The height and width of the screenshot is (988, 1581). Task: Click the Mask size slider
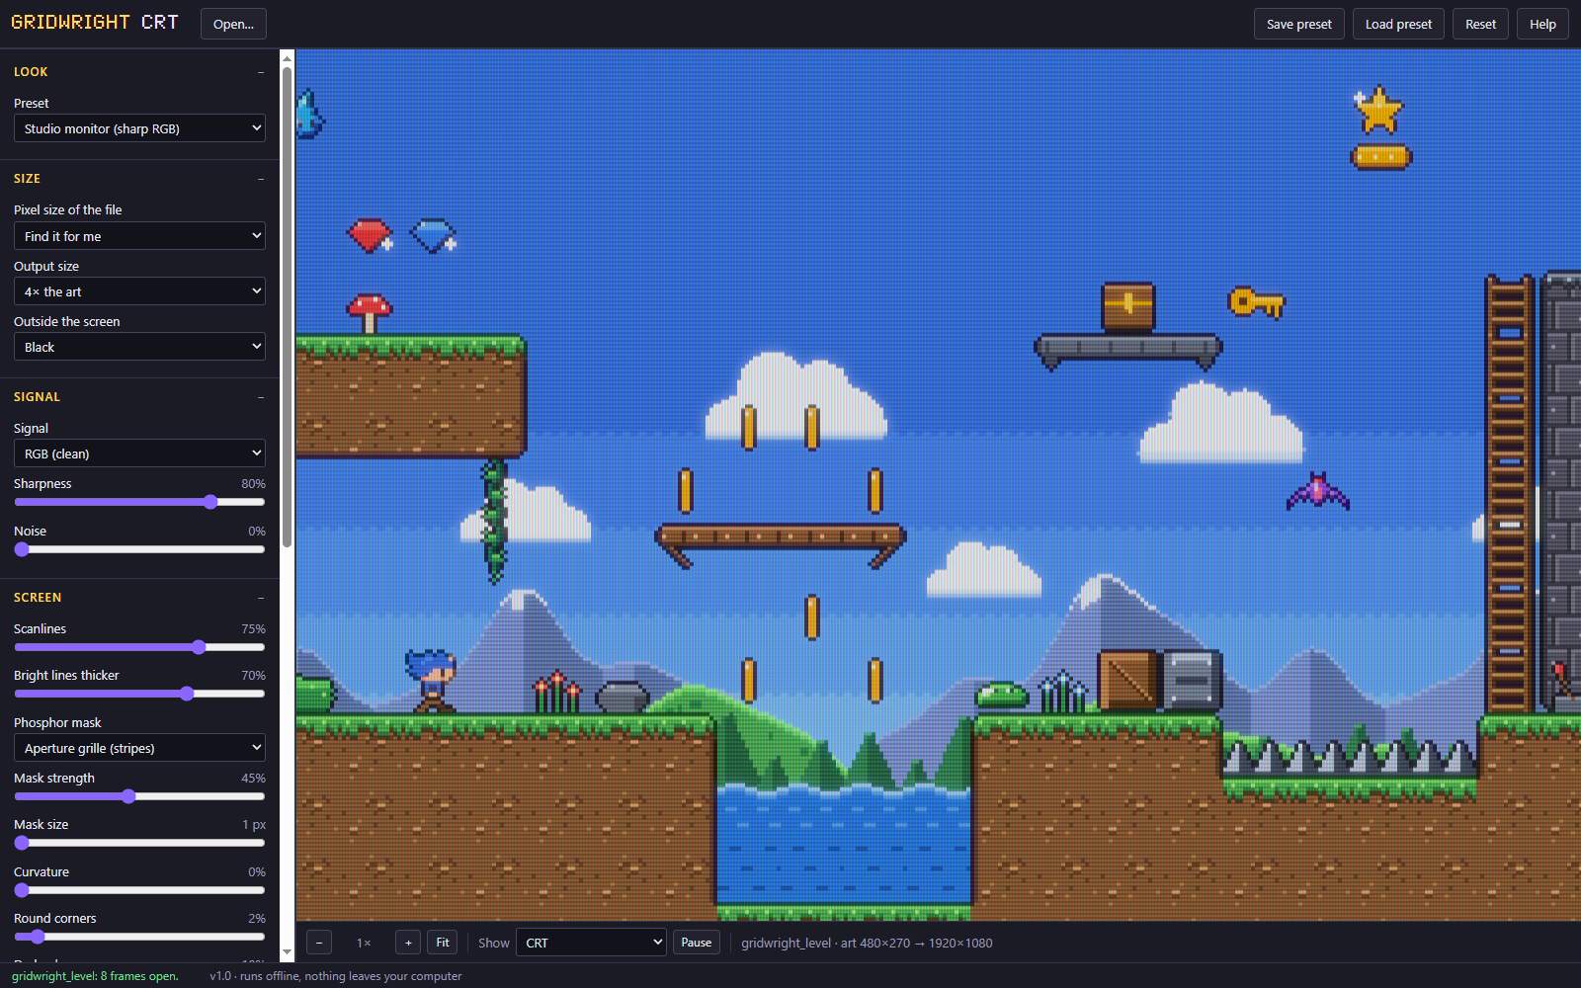pos(139,843)
